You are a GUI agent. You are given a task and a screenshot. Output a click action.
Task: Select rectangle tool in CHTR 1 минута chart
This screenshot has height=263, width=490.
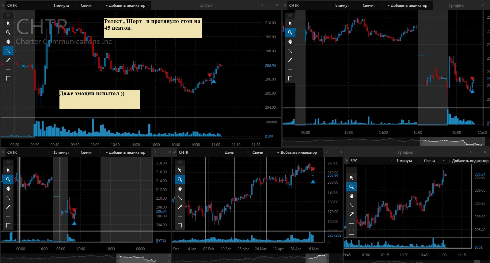pos(8,78)
